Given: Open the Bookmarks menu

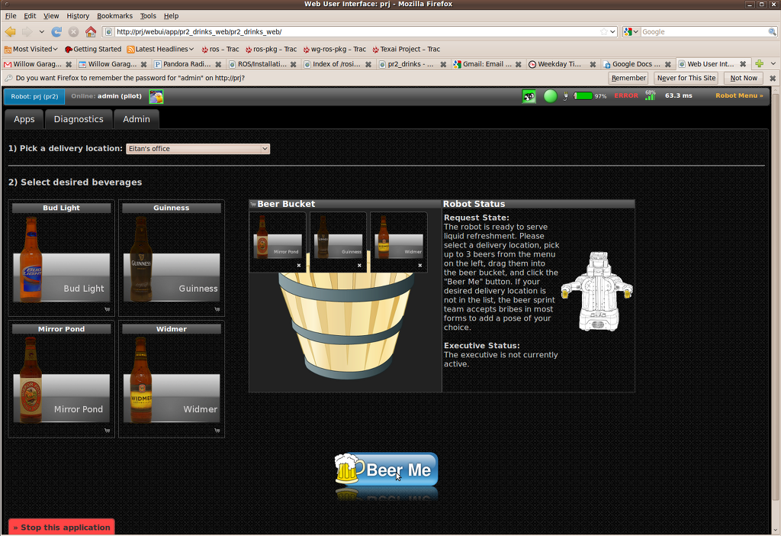Looking at the screenshot, I should pos(114,15).
